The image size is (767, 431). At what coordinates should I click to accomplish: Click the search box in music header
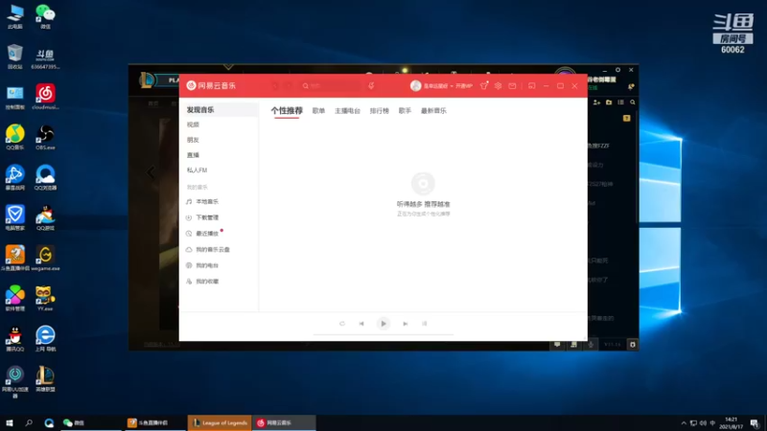pyautogui.click(x=332, y=86)
